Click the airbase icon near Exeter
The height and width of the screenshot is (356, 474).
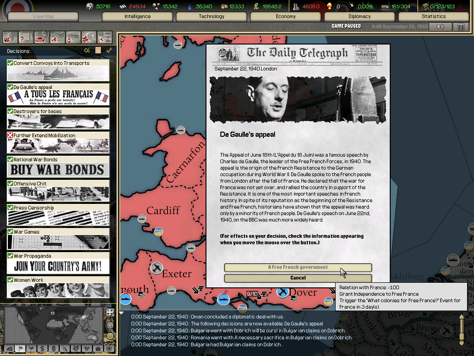coord(157,268)
